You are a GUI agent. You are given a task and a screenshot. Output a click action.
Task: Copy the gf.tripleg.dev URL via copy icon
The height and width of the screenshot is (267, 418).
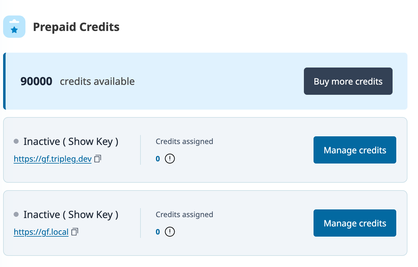click(x=98, y=159)
